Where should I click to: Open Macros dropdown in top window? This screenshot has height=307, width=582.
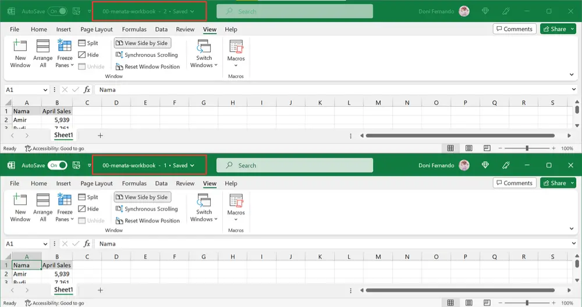point(236,66)
